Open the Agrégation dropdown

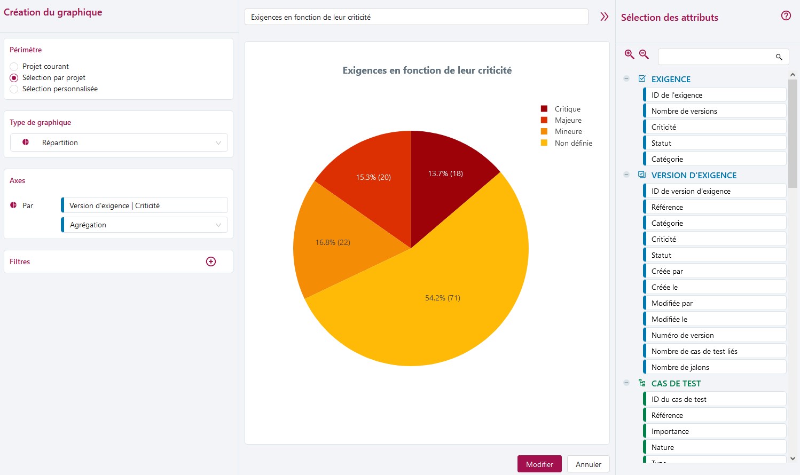(x=145, y=225)
